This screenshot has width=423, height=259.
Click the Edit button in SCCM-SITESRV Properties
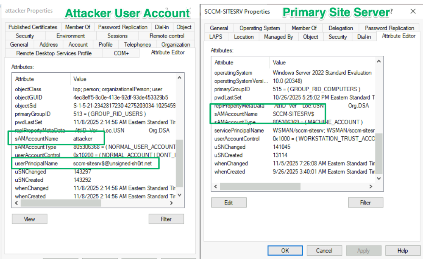coord(228,202)
